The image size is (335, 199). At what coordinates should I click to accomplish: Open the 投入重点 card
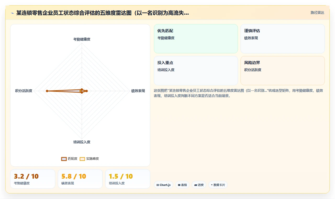[196, 71]
